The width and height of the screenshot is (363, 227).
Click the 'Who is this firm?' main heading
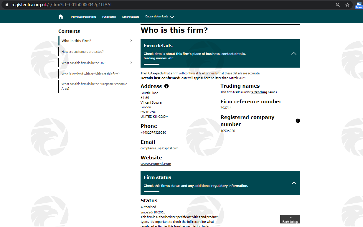(174, 30)
